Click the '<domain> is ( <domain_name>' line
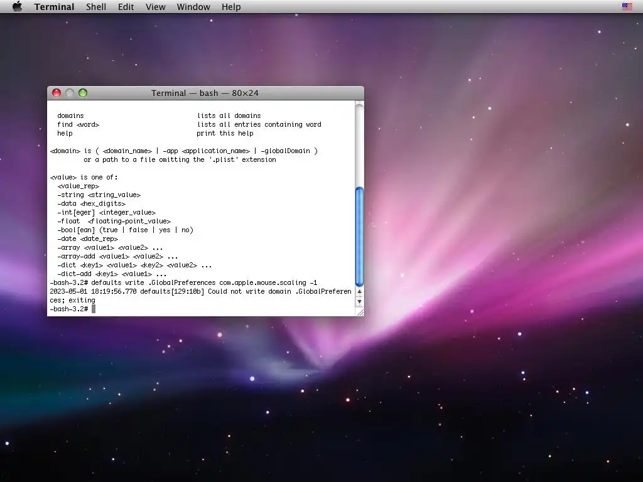Screen dimensions: 643x482 tap(184, 151)
